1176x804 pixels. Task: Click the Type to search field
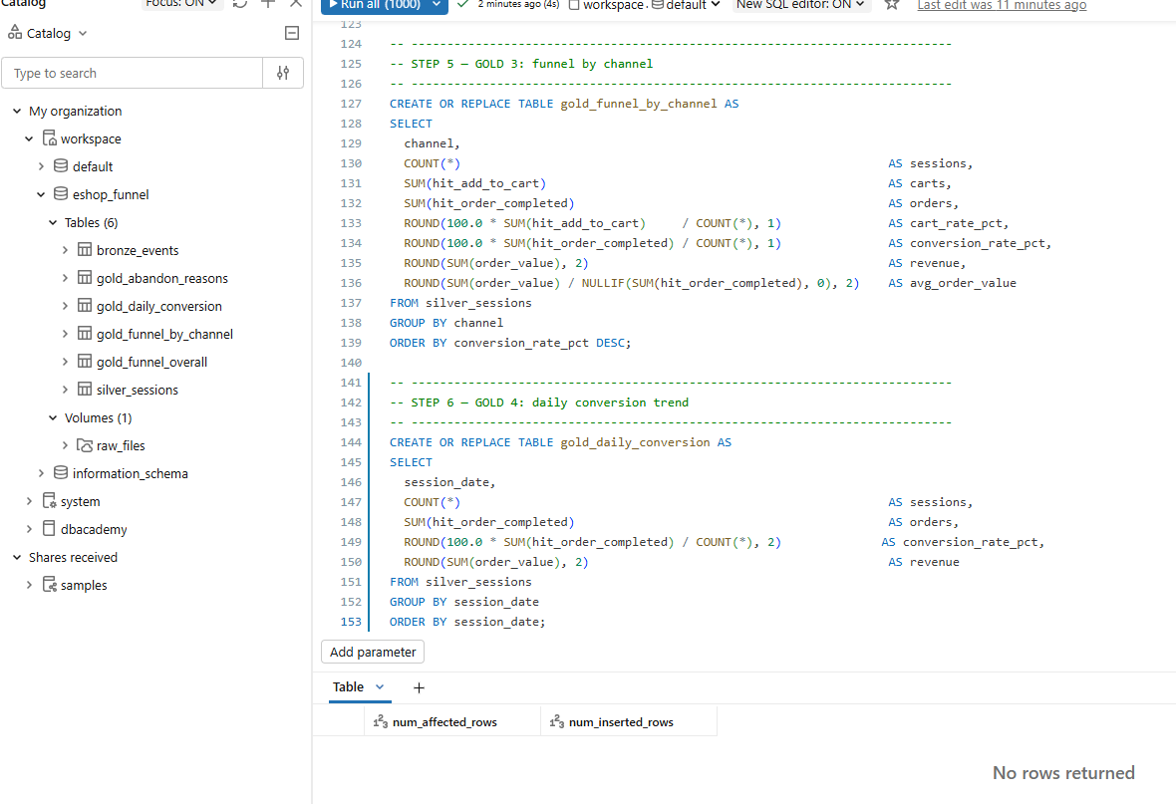(x=132, y=73)
